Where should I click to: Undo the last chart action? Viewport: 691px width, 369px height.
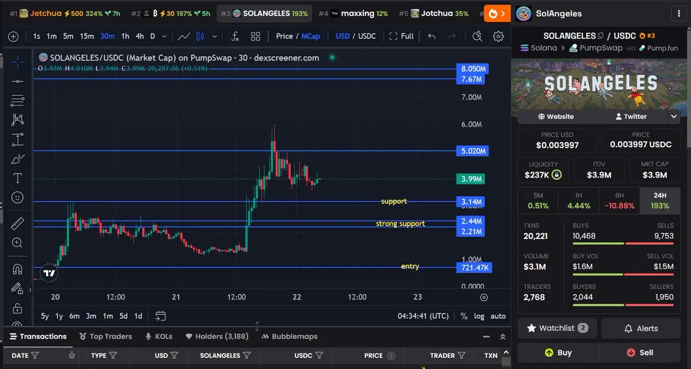(432, 36)
